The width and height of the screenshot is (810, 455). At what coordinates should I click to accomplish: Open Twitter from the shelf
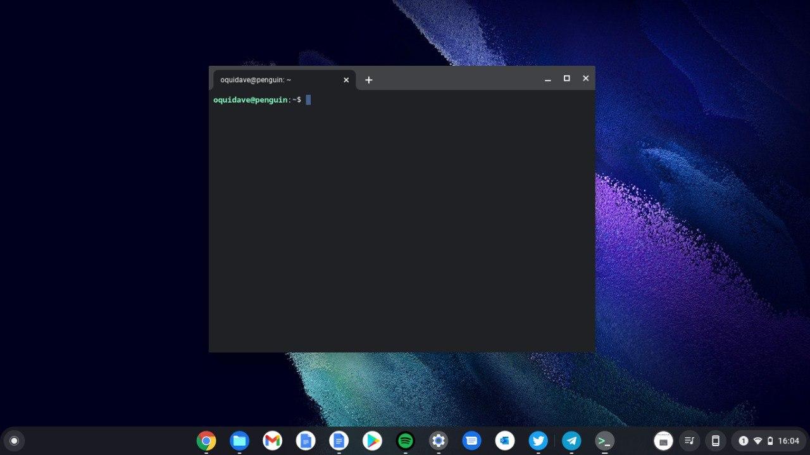pos(539,440)
